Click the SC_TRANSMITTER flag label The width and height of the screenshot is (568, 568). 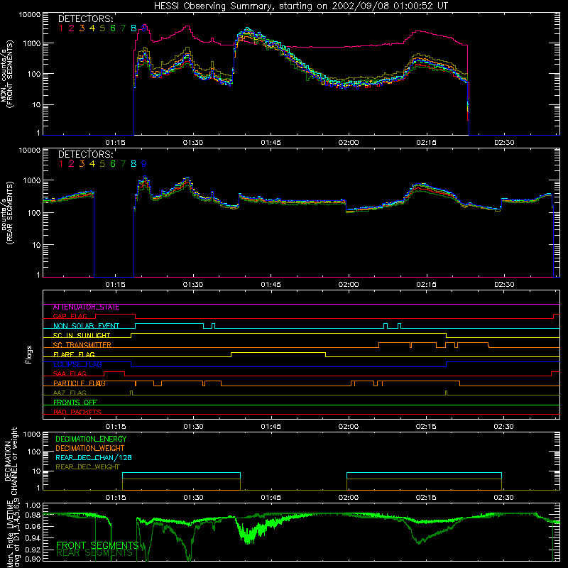click(82, 345)
